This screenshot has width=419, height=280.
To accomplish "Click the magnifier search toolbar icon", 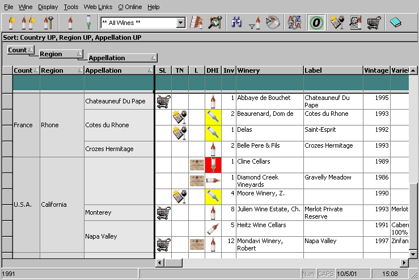I will 215,23.
